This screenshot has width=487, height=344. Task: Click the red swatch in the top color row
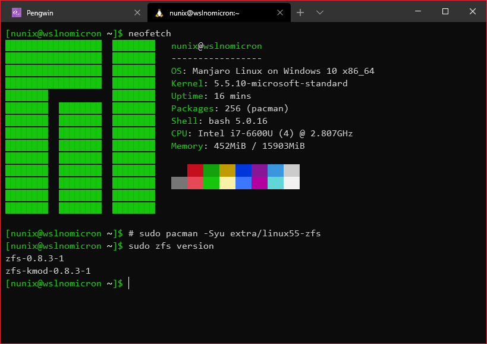[195, 170]
